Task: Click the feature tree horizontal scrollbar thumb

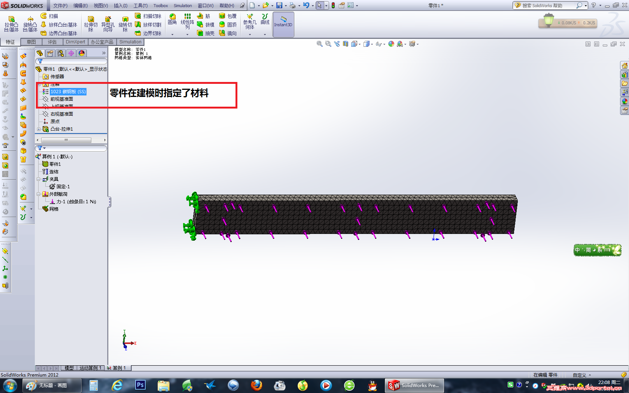Action: click(x=66, y=140)
